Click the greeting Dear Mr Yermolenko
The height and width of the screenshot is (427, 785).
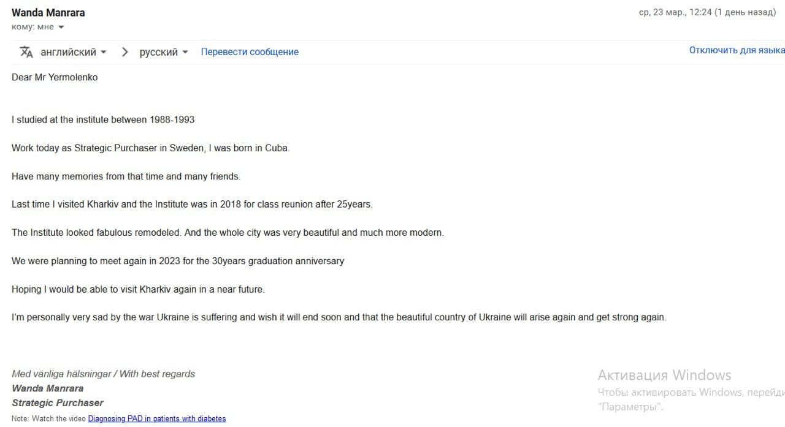pos(55,77)
